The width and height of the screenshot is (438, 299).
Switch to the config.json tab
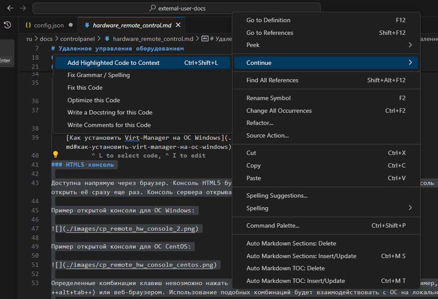click(x=49, y=25)
